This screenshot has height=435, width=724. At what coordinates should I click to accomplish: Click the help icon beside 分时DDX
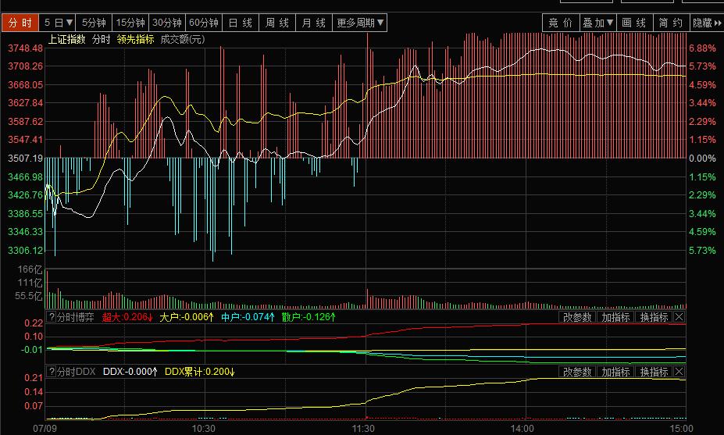[51, 372]
